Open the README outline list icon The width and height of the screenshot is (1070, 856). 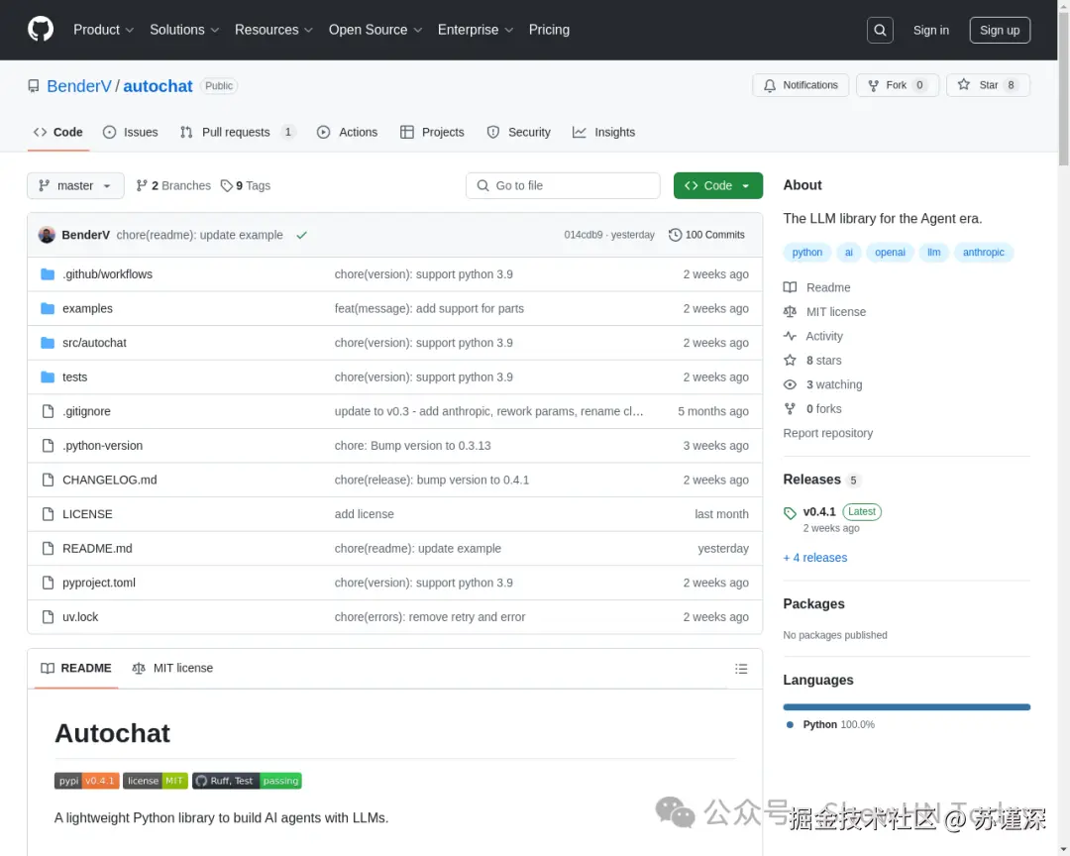[x=741, y=669]
